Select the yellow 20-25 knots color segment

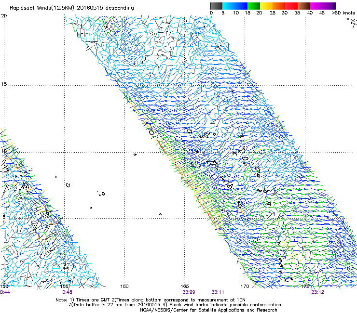(266, 6)
